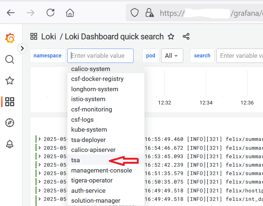Reload the page with refresh icon
Viewport: 263px width, 206px height.
pos(50,13)
